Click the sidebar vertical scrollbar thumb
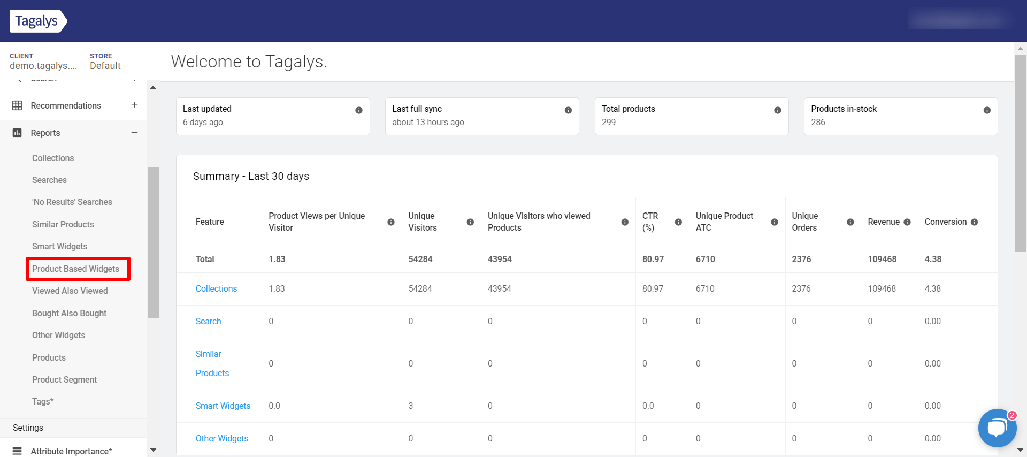 [x=154, y=242]
